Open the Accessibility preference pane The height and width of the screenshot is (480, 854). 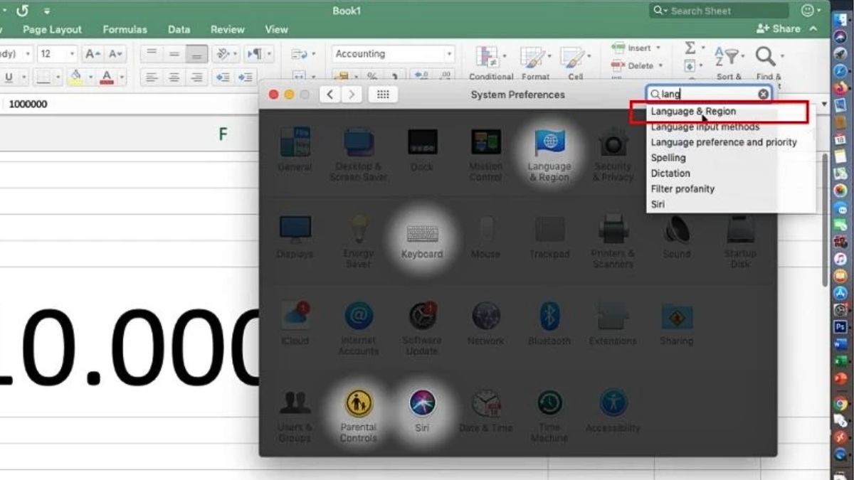tap(613, 411)
